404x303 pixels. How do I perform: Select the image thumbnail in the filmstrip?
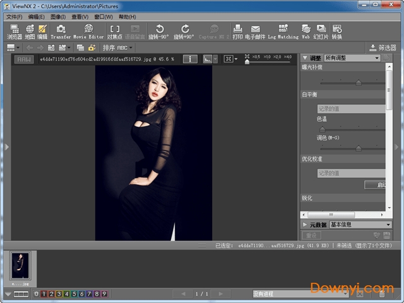[20, 265]
